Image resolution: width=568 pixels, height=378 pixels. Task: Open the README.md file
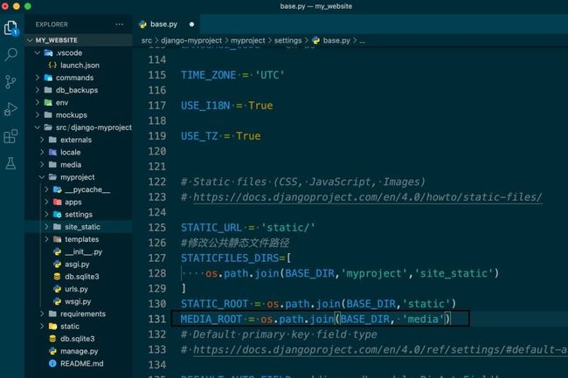81,363
